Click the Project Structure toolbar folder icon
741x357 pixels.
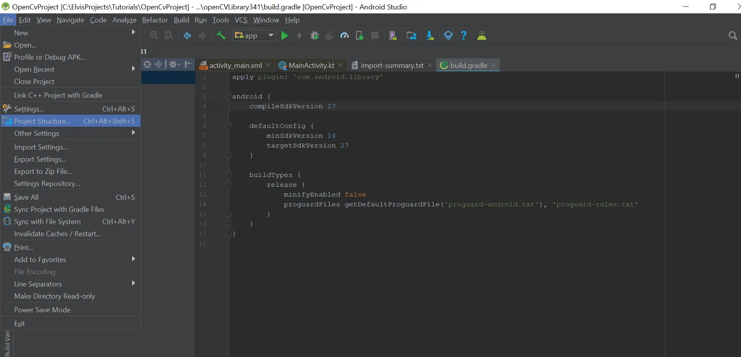pyautogui.click(x=411, y=36)
